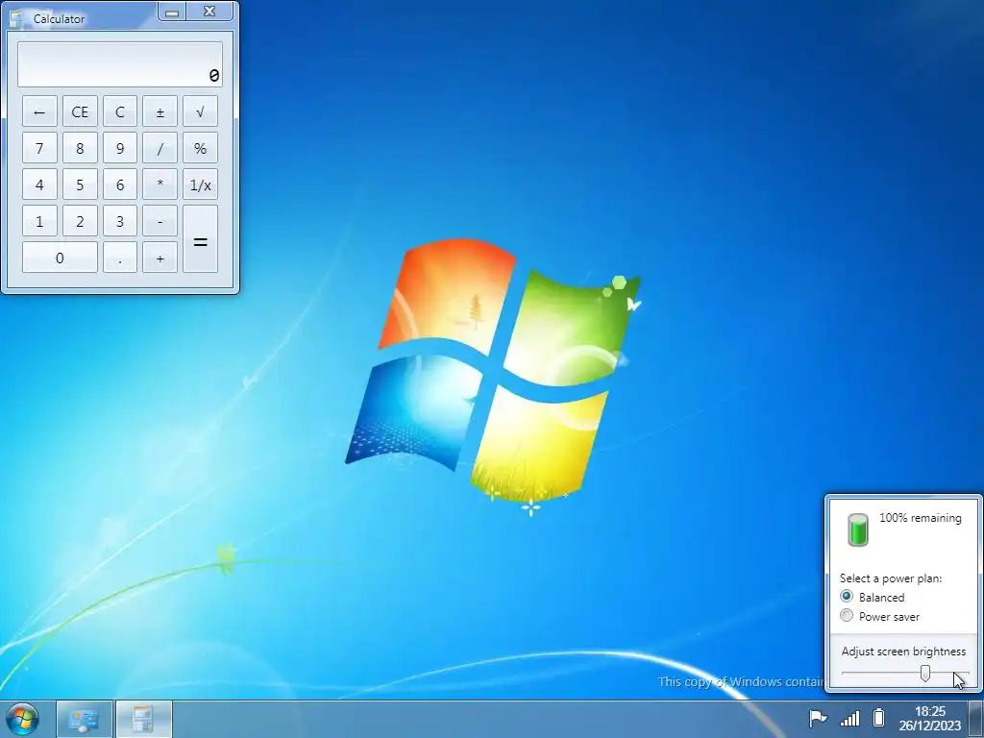Open Action Center flag tray icon
984x738 pixels.
tap(818, 718)
